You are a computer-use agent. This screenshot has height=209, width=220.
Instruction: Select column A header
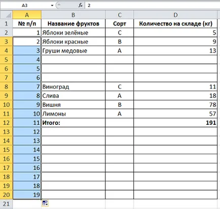pos(27,15)
